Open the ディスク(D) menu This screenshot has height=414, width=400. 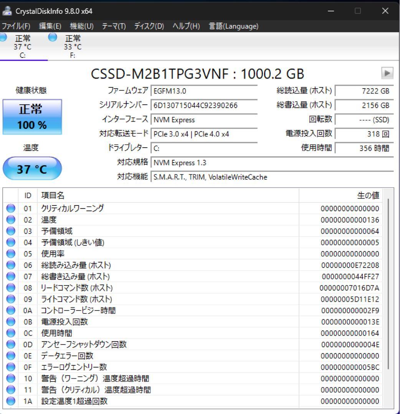(149, 26)
